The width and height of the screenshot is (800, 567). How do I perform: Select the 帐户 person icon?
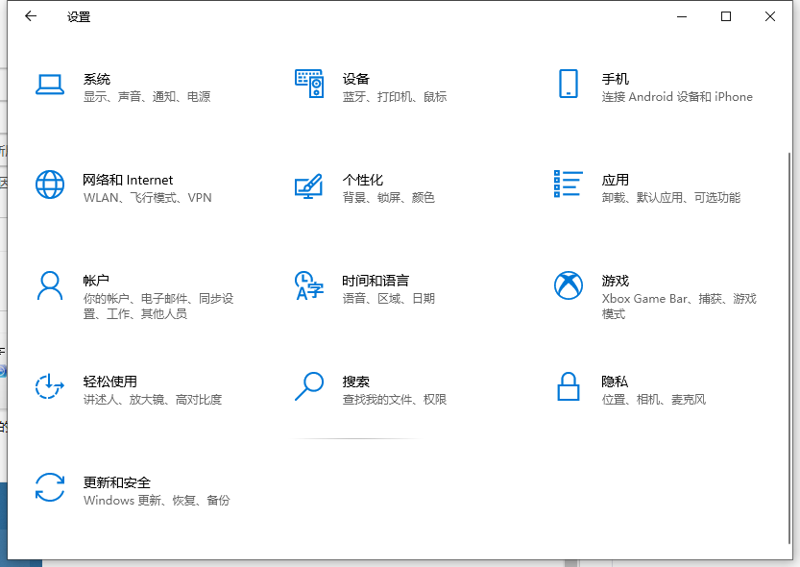point(49,285)
